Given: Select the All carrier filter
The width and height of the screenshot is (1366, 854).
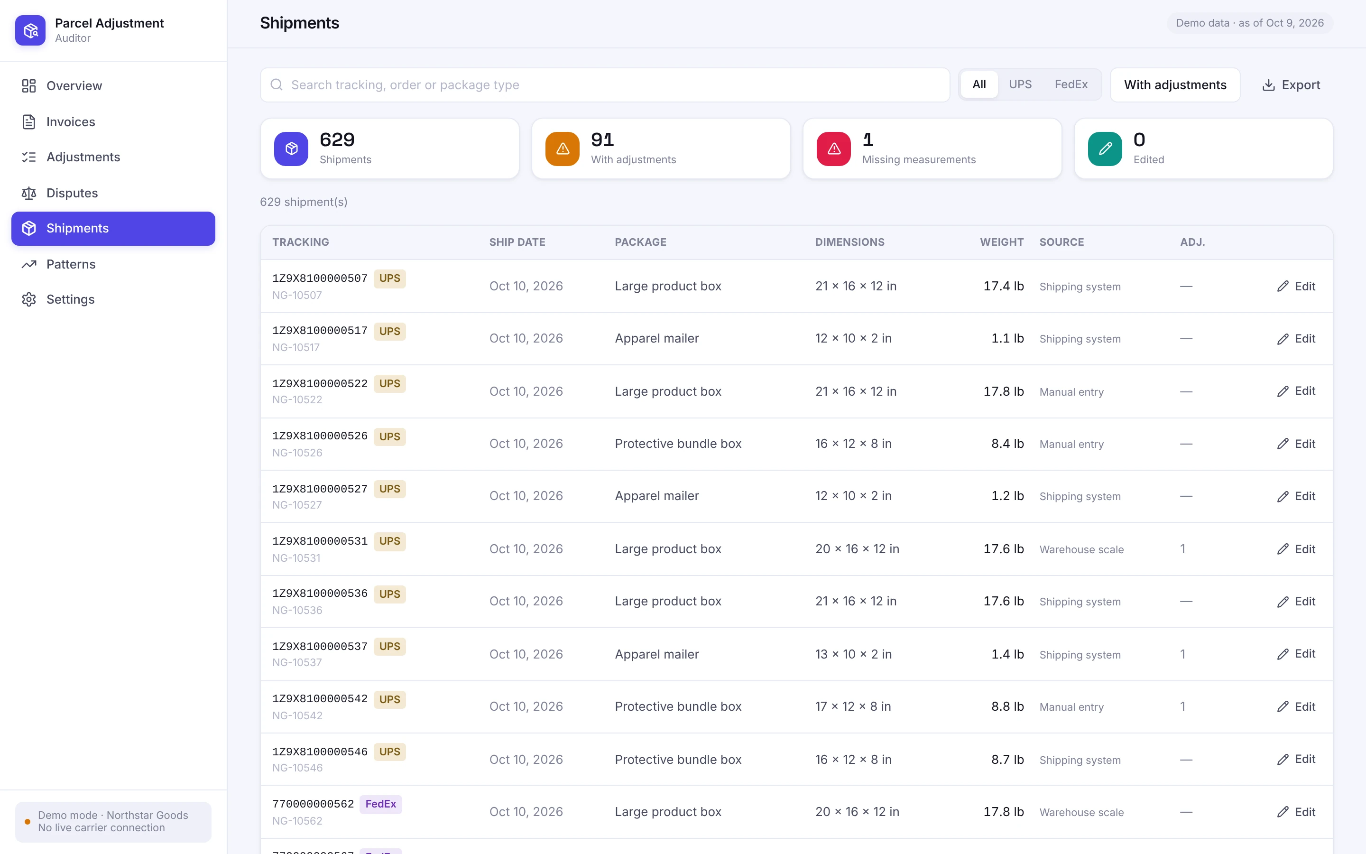Looking at the screenshot, I should (979, 85).
